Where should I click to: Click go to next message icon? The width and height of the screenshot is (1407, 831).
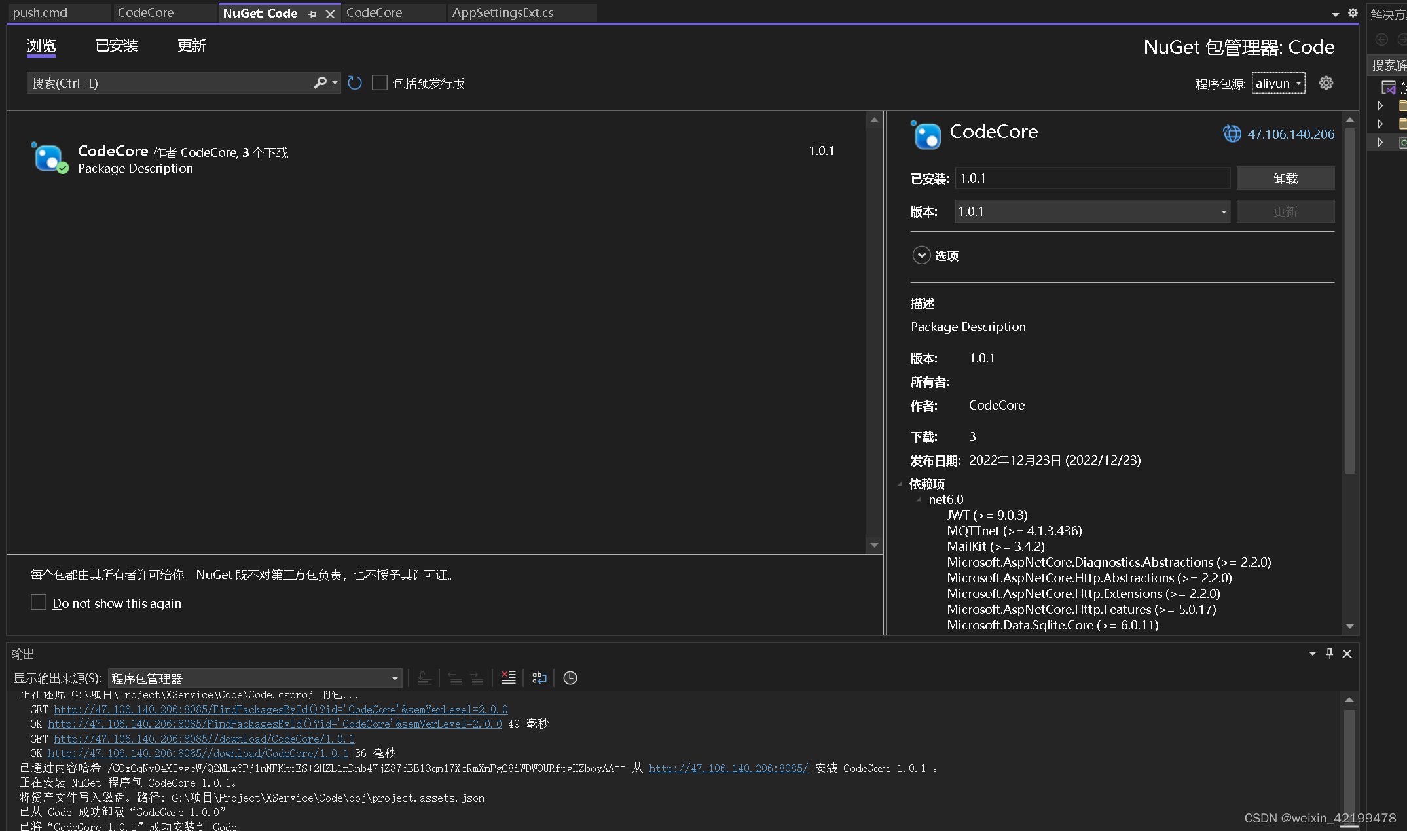click(477, 678)
